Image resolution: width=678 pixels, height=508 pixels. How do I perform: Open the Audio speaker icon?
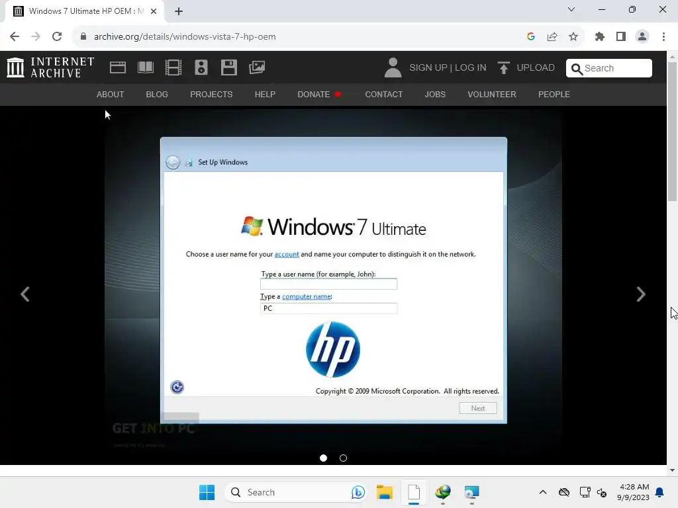click(x=201, y=68)
